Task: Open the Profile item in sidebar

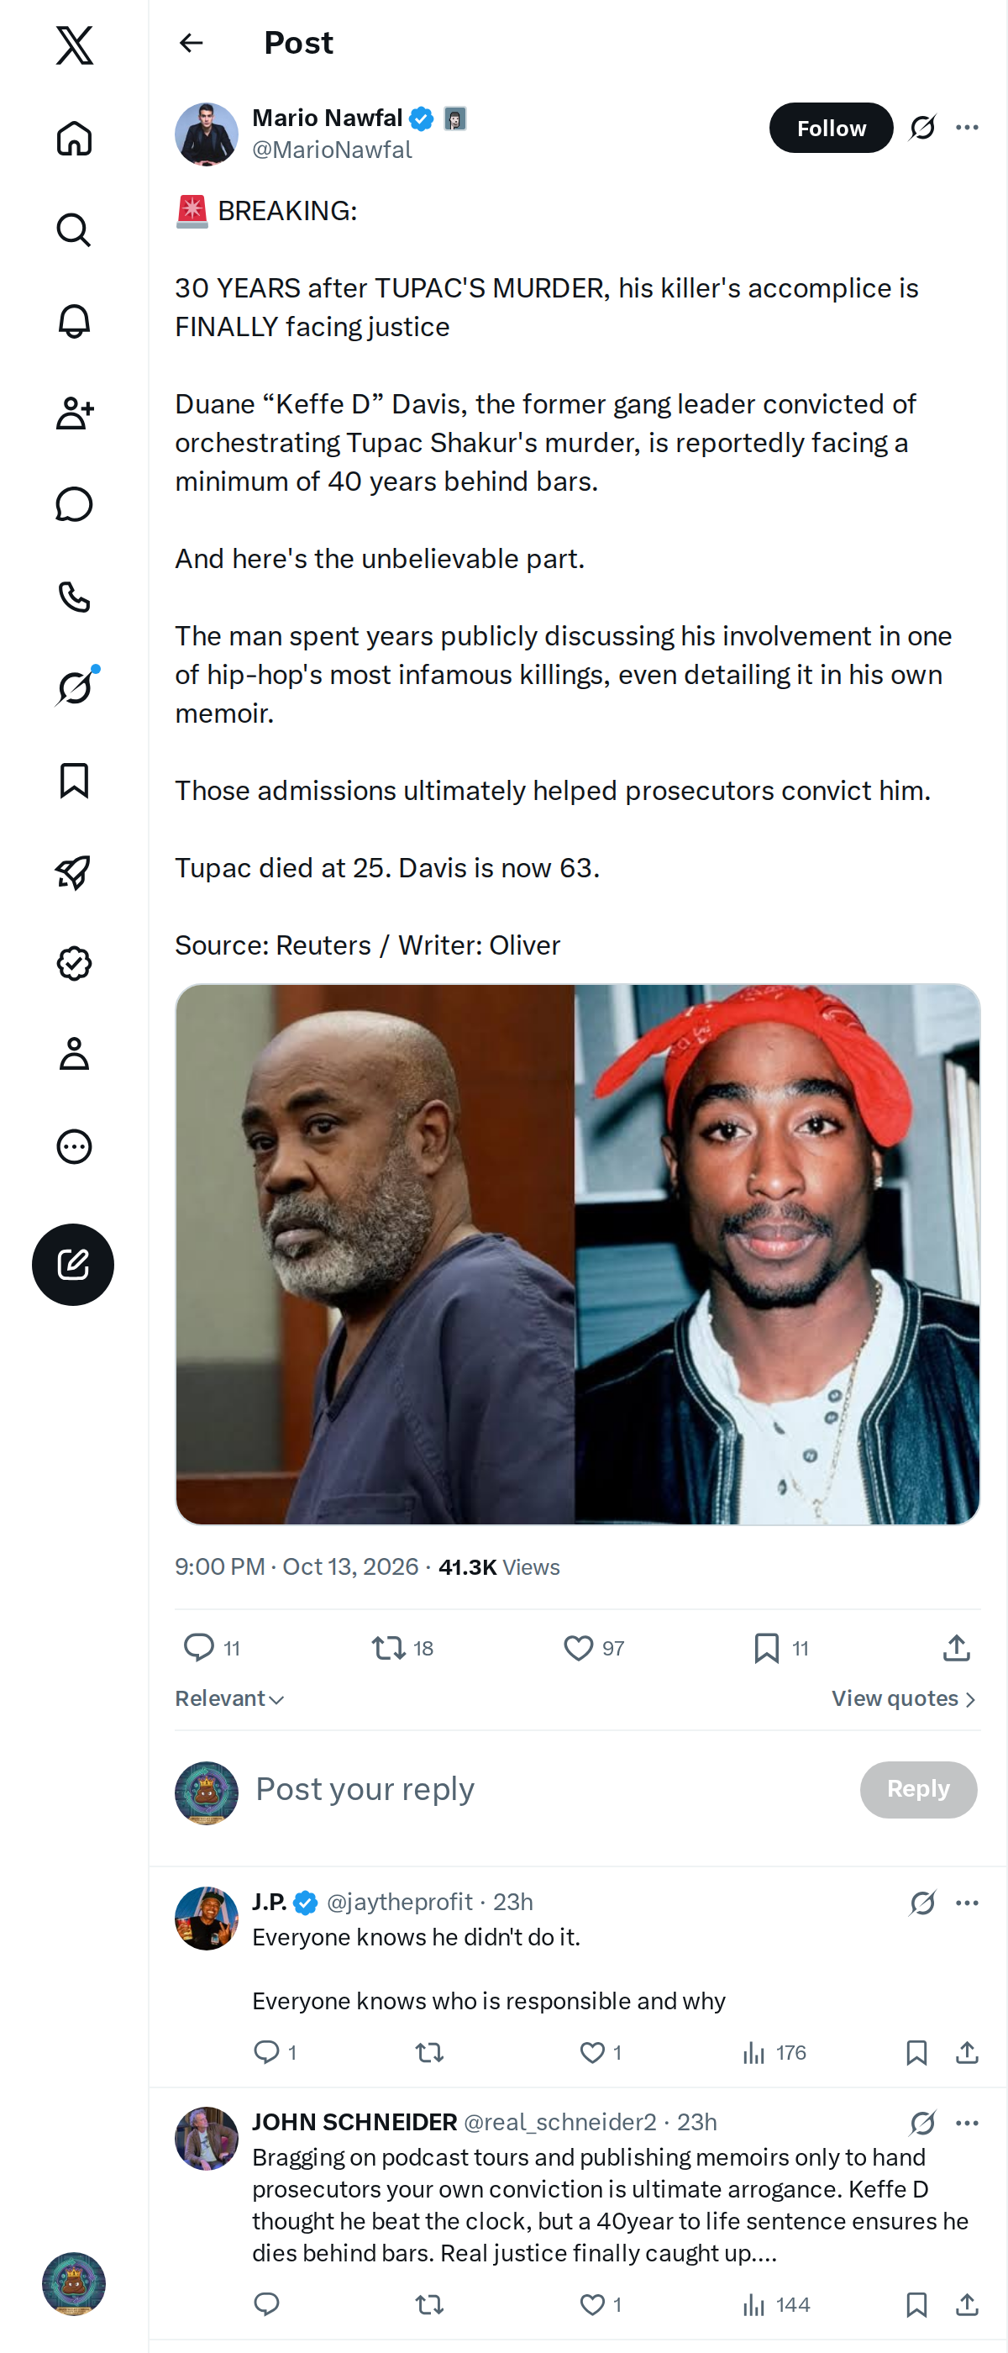Action: 74,1054
